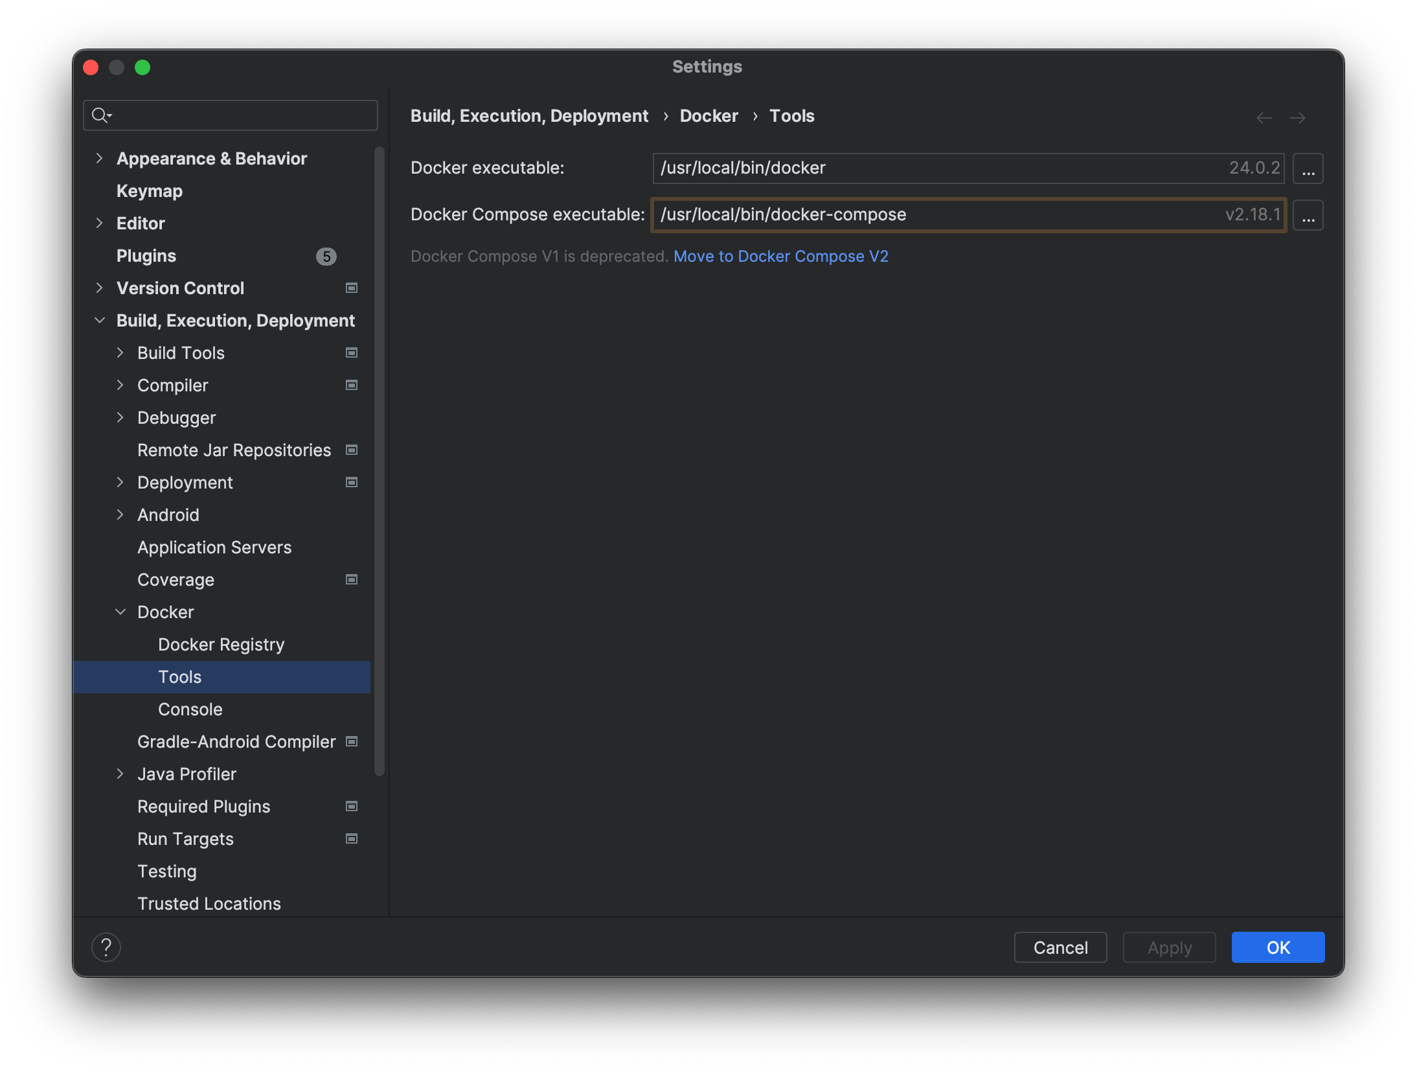Open Gradle-Android Compiler settings

[236, 742]
